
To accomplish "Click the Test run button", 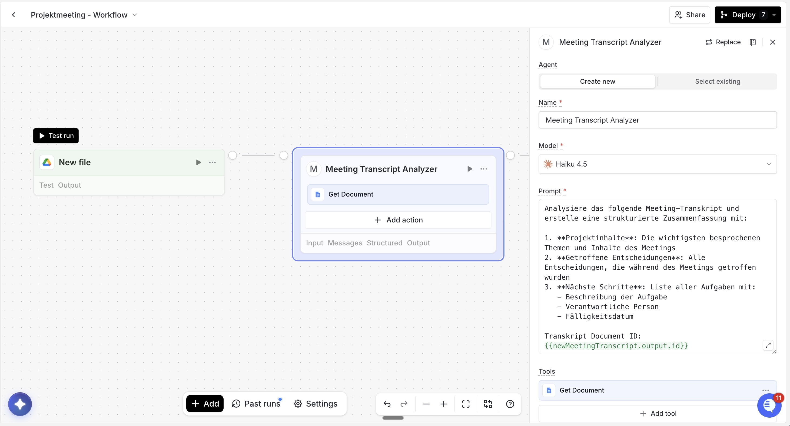I will click(56, 136).
